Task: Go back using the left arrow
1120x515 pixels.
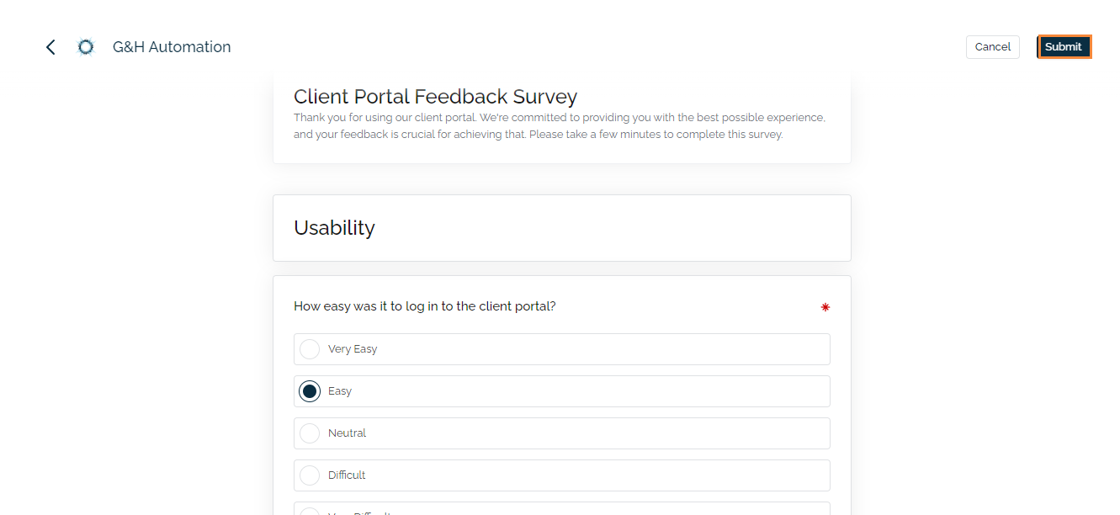Action: [x=50, y=47]
